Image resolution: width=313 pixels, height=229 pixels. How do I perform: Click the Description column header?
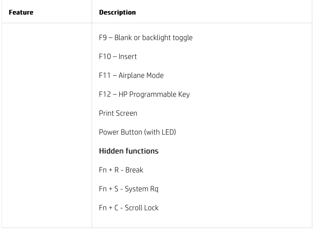pos(117,13)
